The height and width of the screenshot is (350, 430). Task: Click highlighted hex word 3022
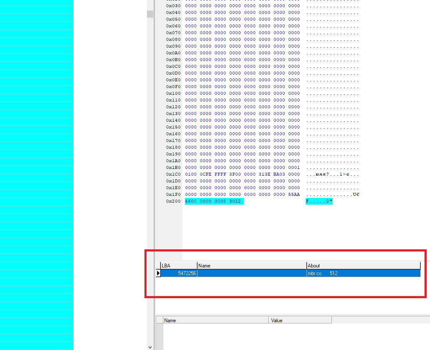pos(235,201)
